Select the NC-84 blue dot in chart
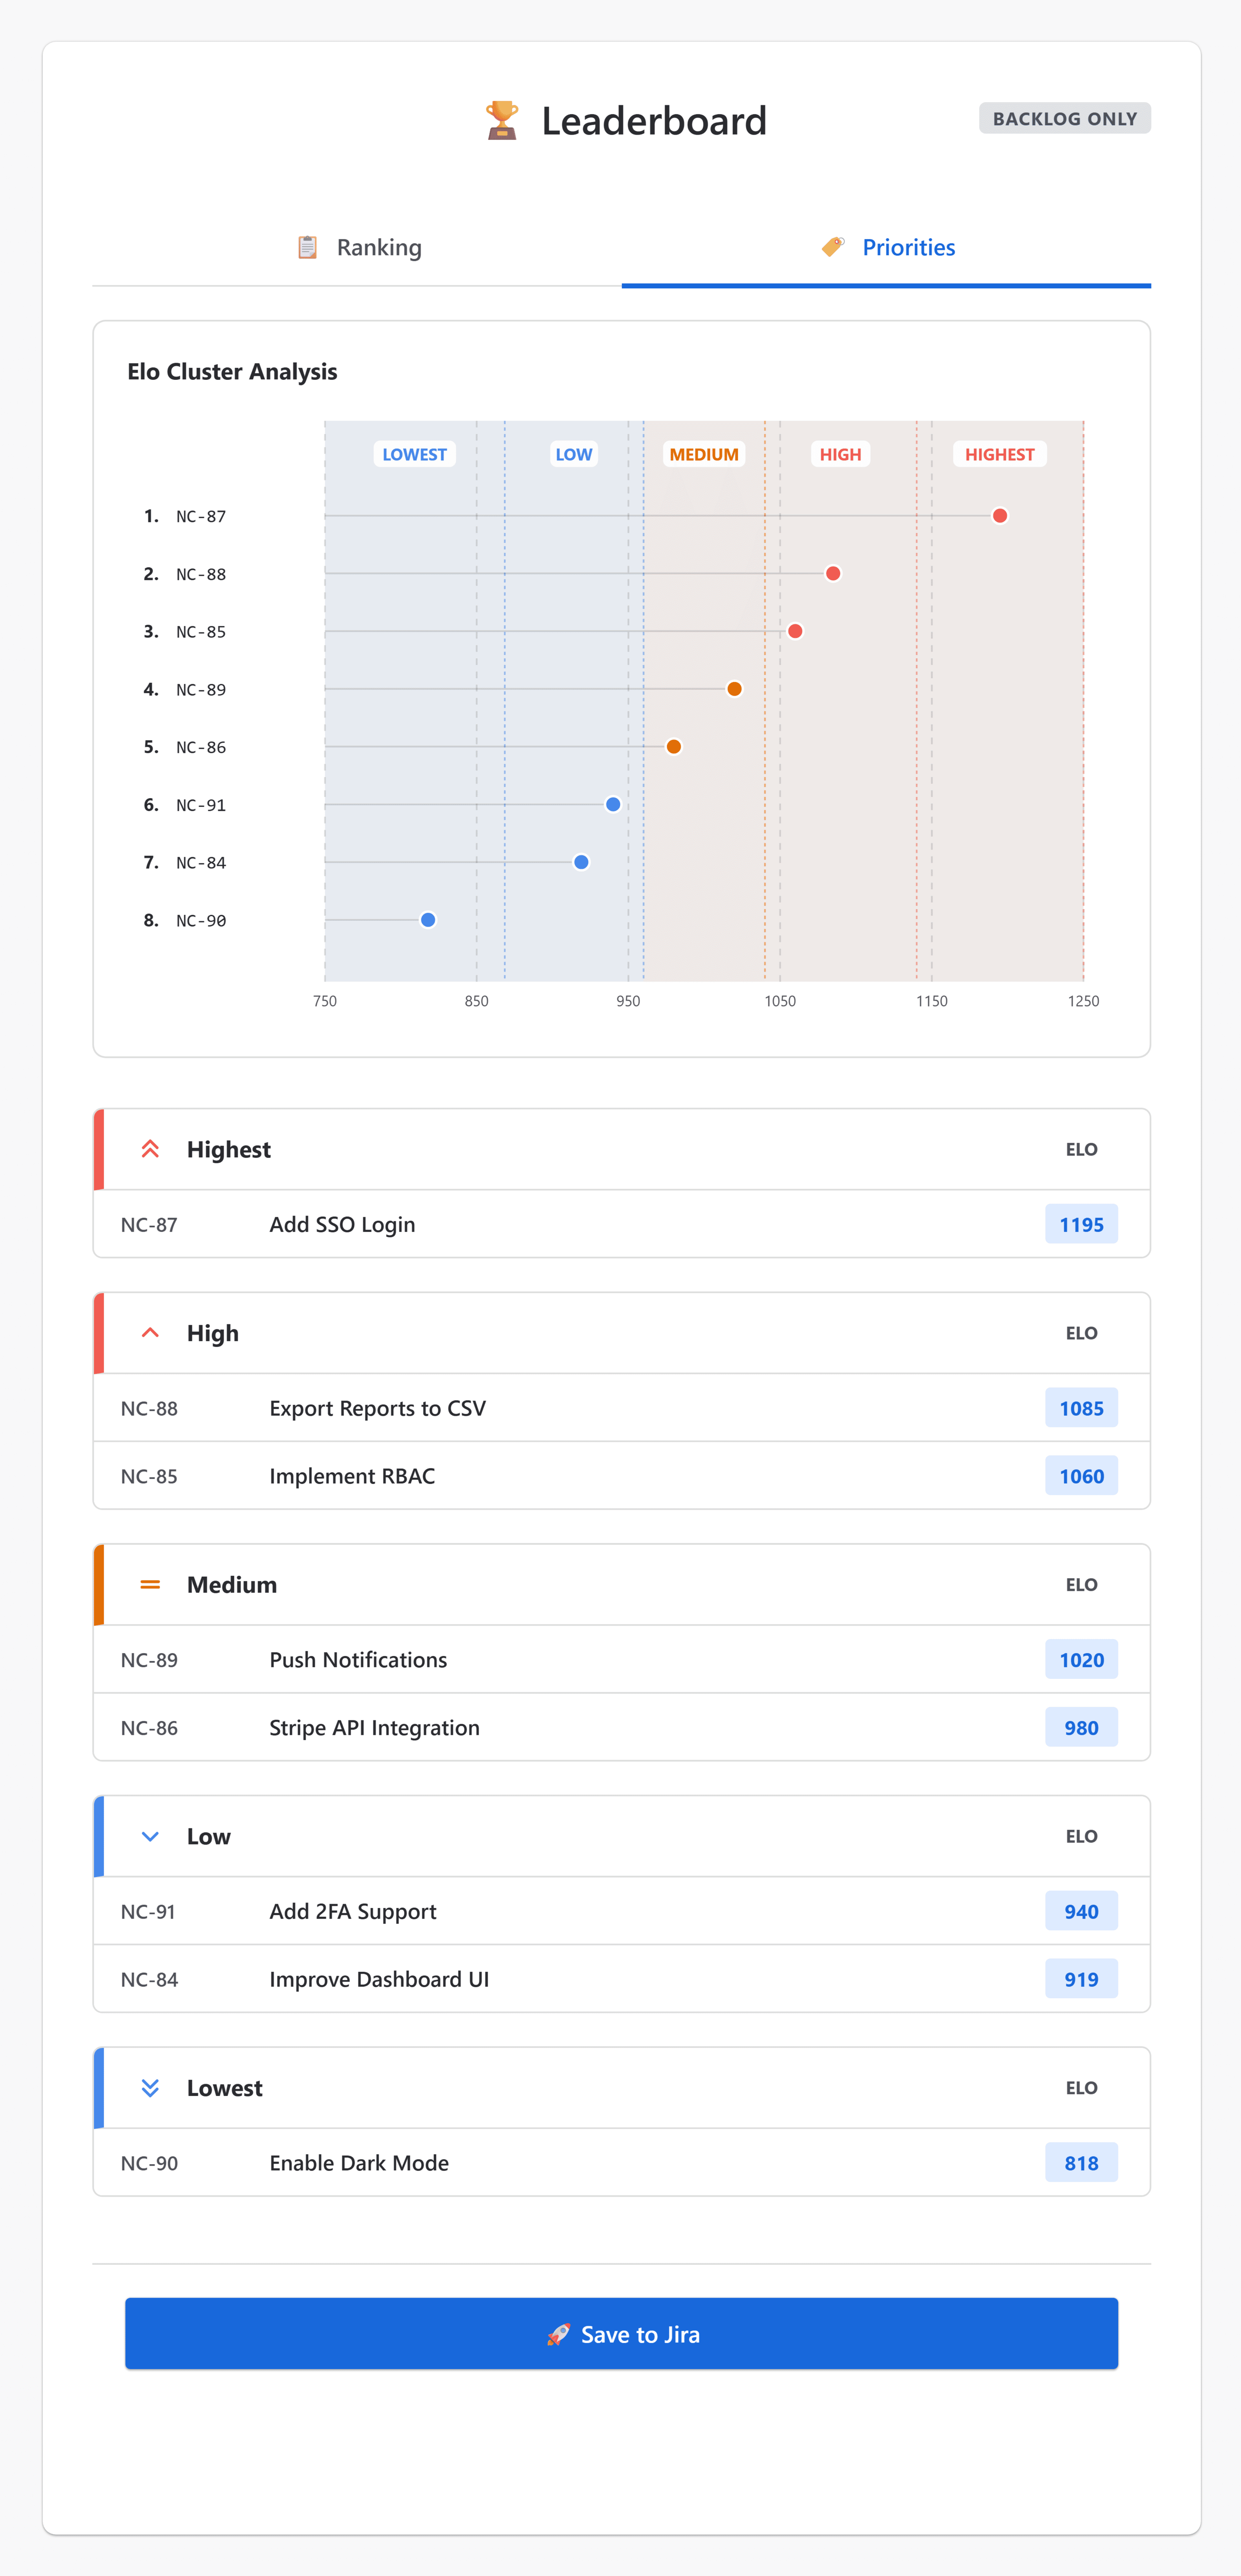 (x=581, y=862)
